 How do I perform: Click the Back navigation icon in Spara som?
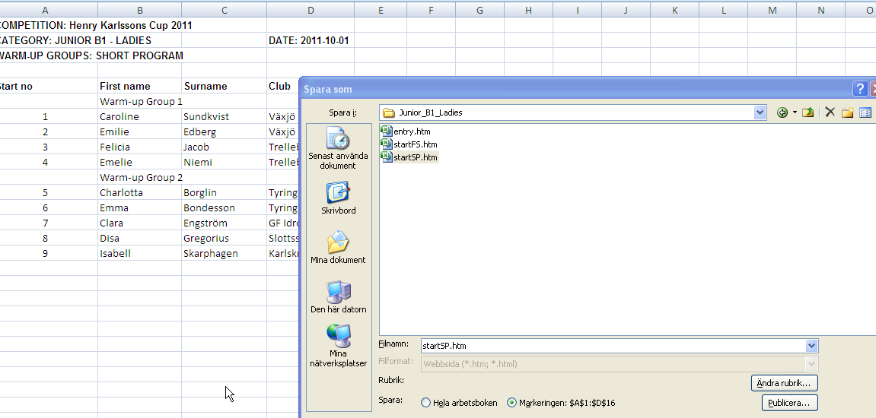pos(782,112)
